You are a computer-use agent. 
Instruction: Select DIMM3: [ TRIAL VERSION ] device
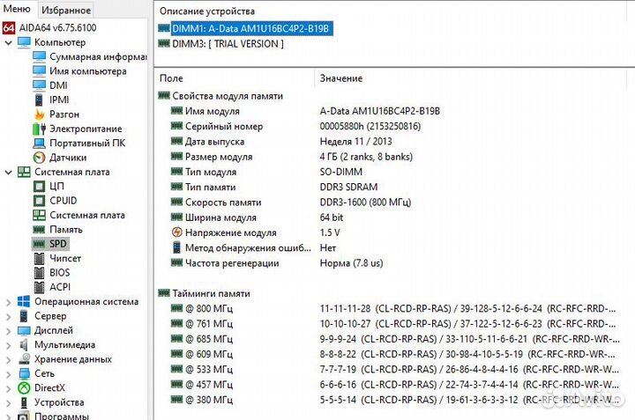pos(228,44)
